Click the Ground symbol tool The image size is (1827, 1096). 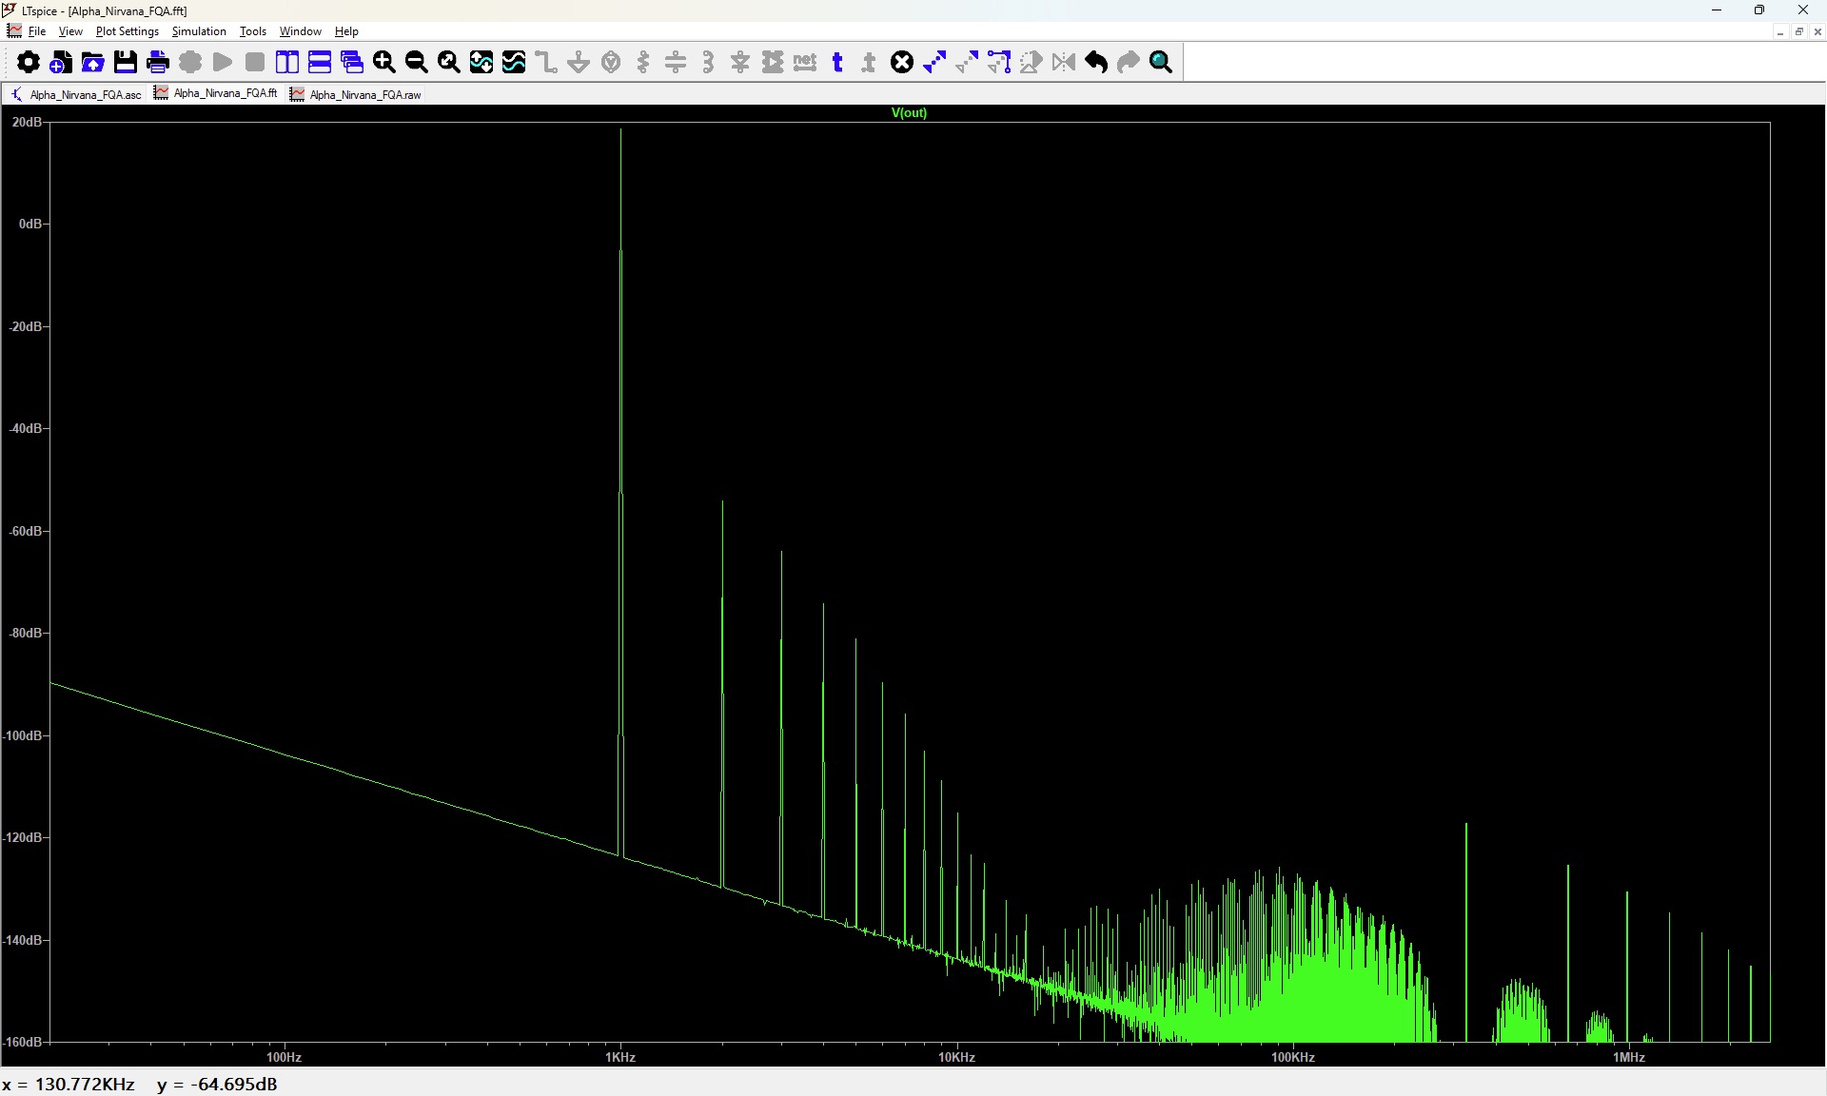tap(579, 63)
